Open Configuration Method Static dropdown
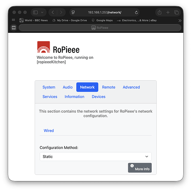This screenshot has height=191, width=191. coord(95,157)
